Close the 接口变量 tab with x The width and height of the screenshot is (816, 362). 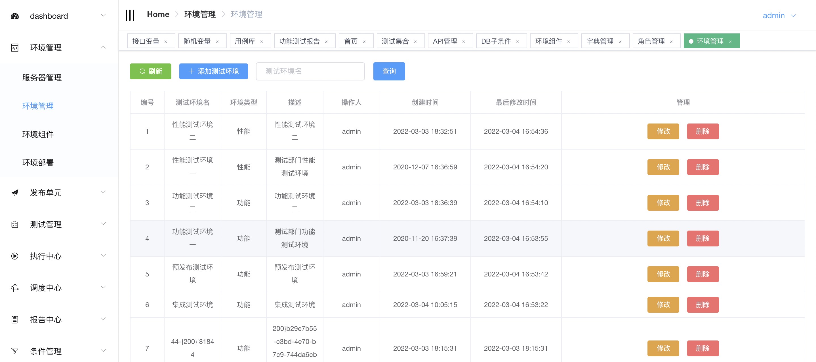tap(166, 42)
